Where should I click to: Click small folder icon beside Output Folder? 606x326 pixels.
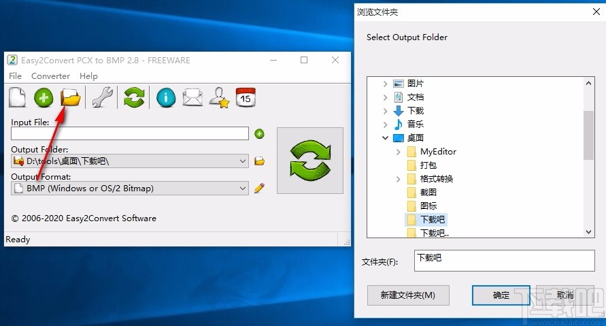259,161
